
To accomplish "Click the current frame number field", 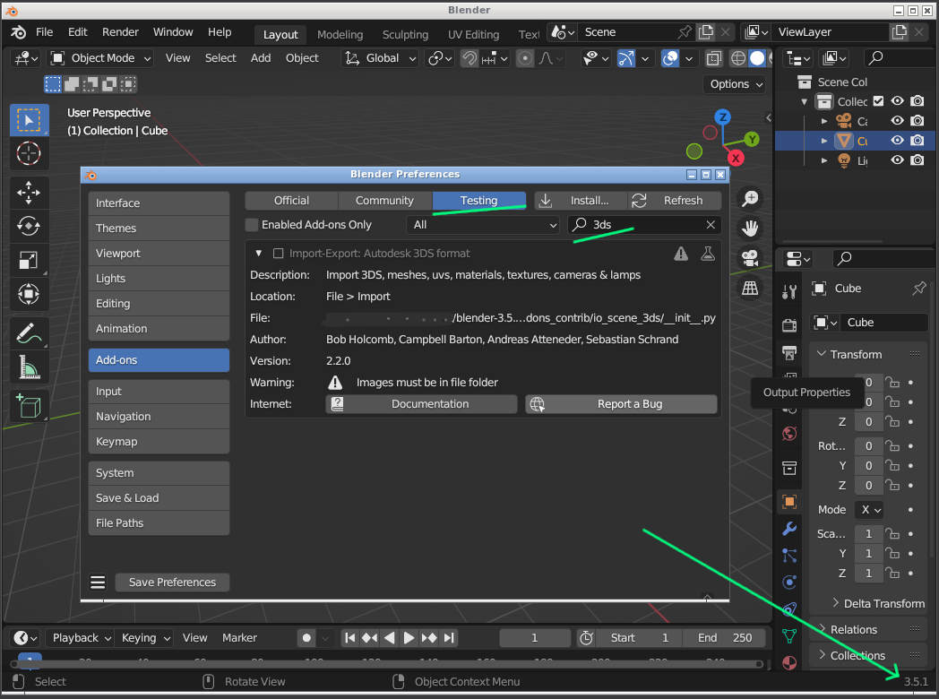I will 534,637.
